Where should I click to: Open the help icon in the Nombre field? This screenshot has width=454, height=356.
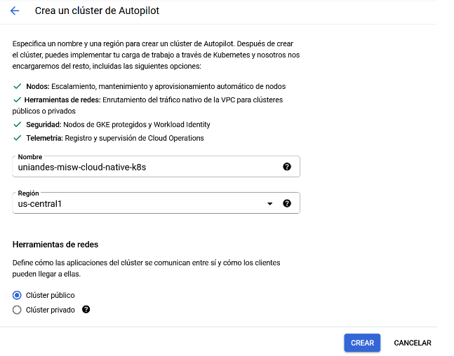click(287, 167)
